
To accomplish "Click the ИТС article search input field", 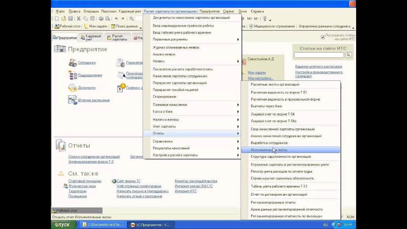I will point(319,55).
